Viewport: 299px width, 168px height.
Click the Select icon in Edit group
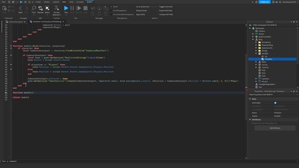click(x=47, y=8)
